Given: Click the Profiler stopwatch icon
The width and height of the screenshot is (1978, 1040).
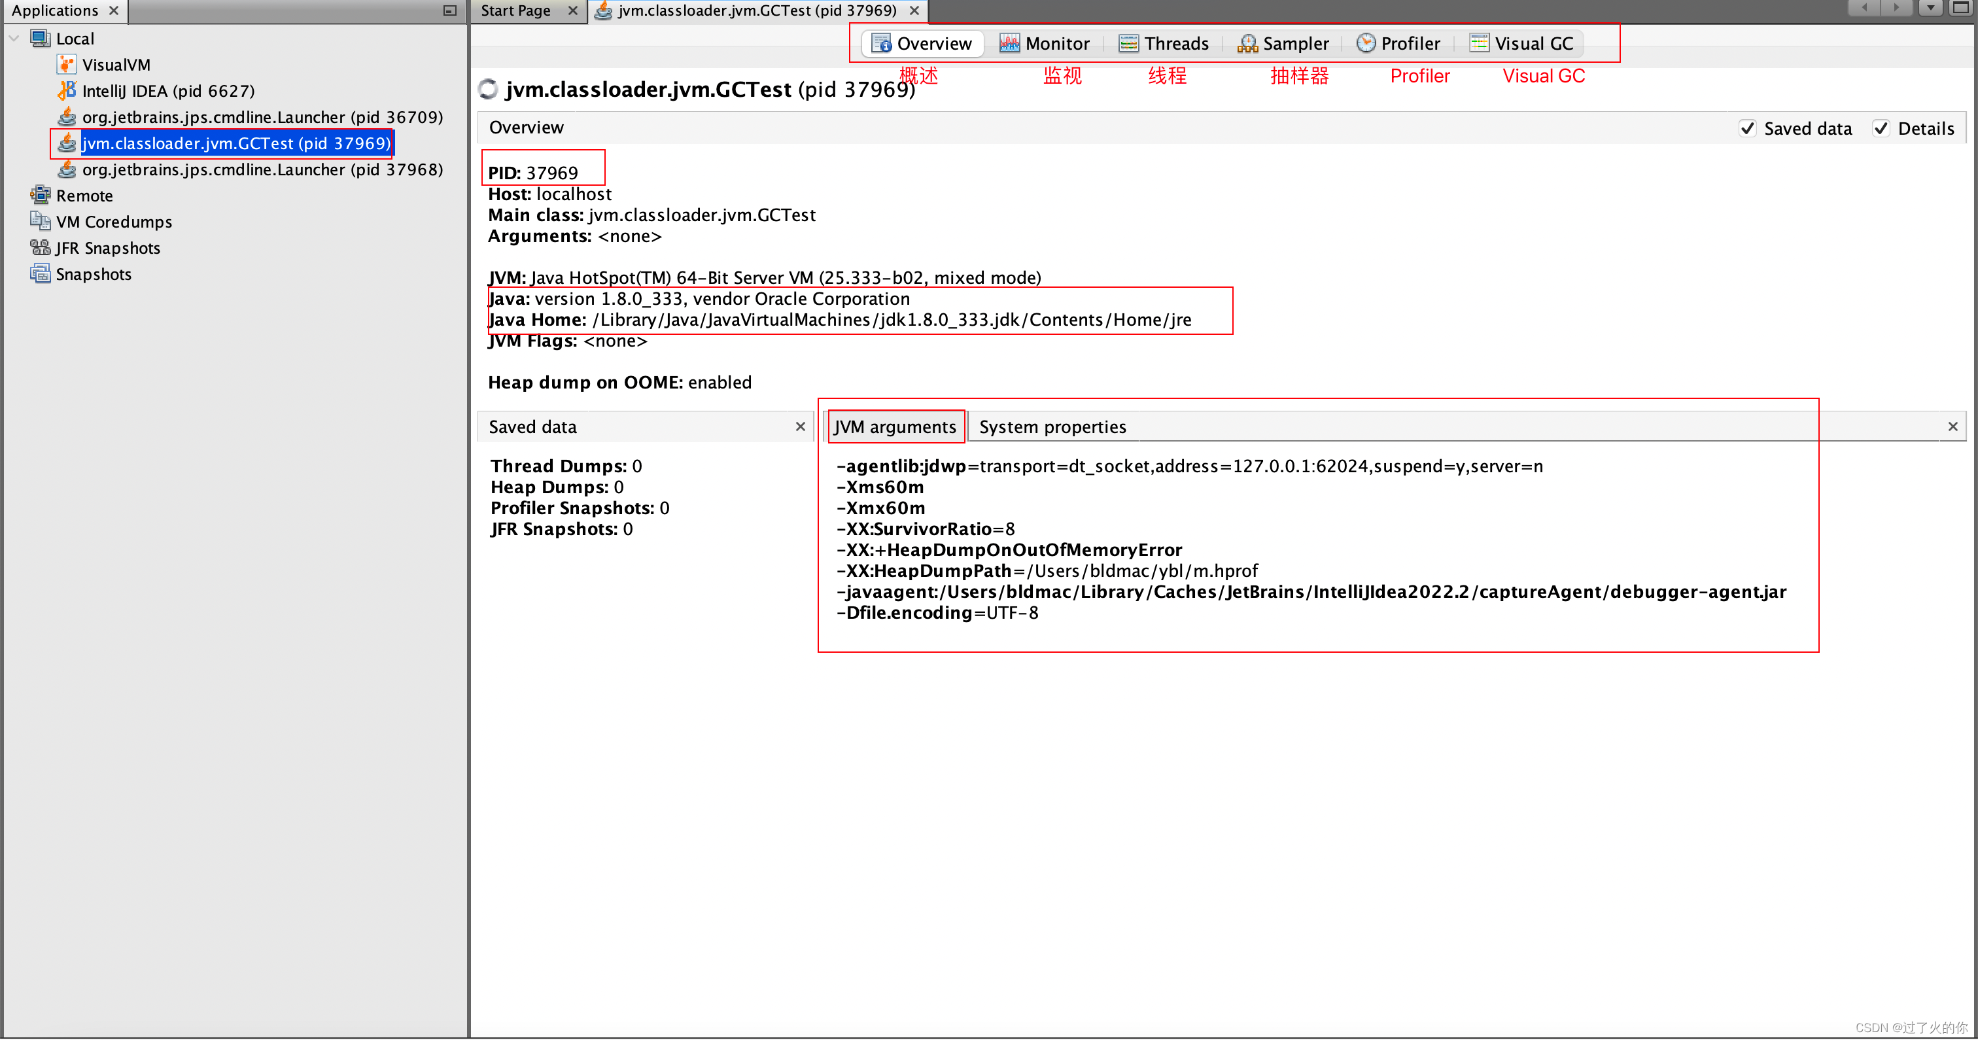Looking at the screenshot, I should 1365,43.
